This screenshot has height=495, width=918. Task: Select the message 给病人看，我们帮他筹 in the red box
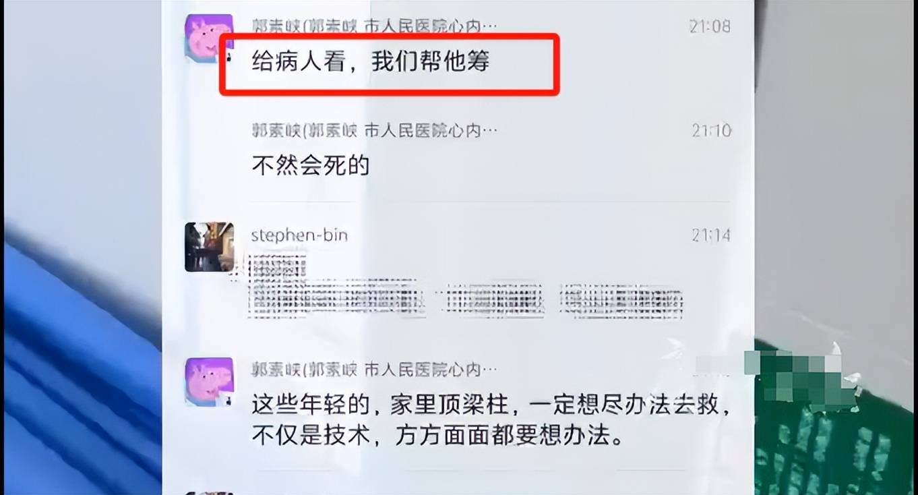370,62
